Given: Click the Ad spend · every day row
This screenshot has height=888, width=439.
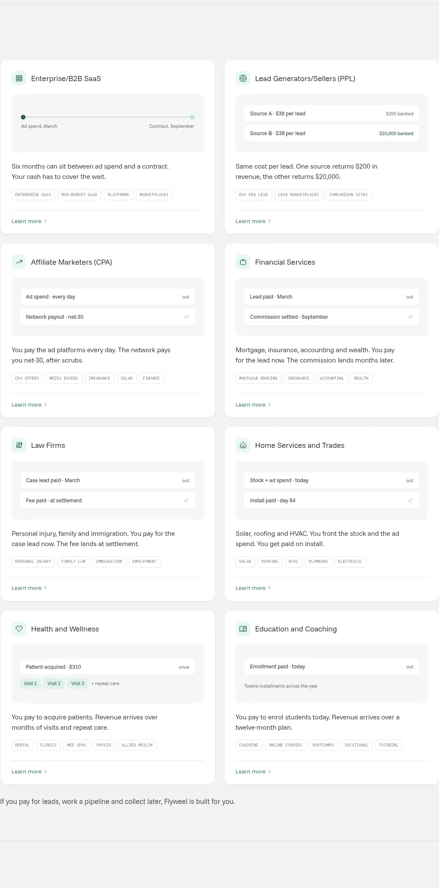Looking at the screenshot, I should (108, 297).
